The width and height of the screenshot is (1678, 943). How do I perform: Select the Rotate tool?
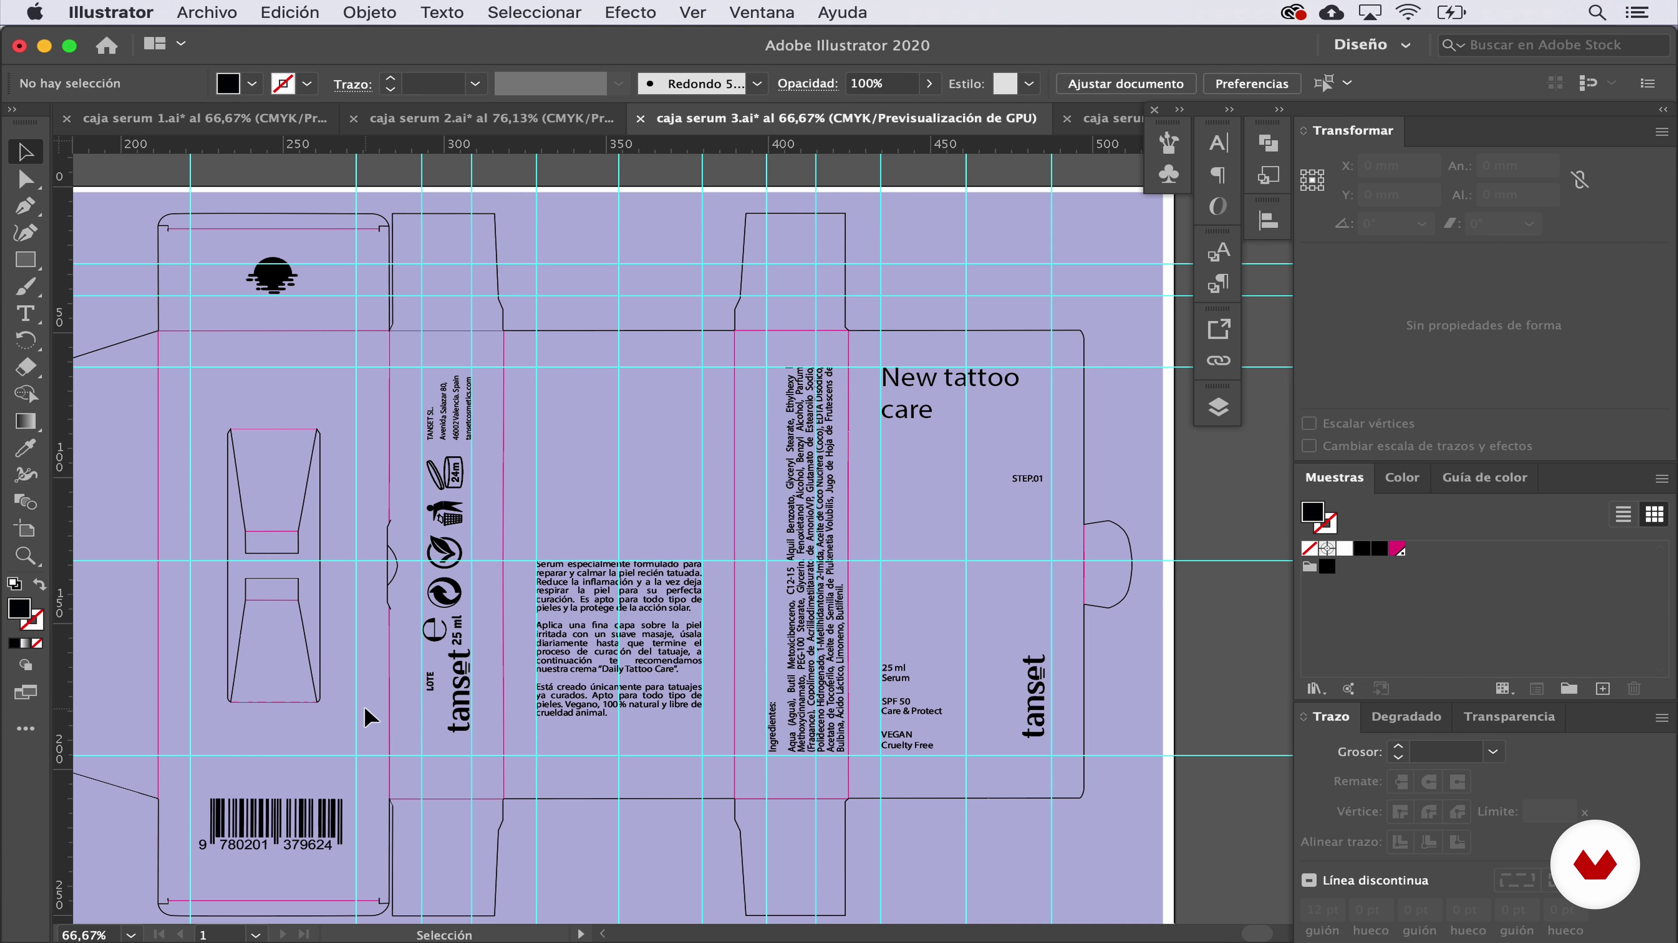pyautogui.click(x=25, y=341)
